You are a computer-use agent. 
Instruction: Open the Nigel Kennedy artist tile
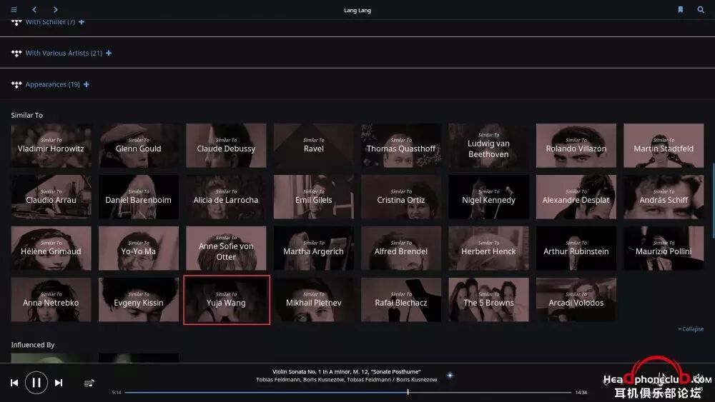click(489, 197)
